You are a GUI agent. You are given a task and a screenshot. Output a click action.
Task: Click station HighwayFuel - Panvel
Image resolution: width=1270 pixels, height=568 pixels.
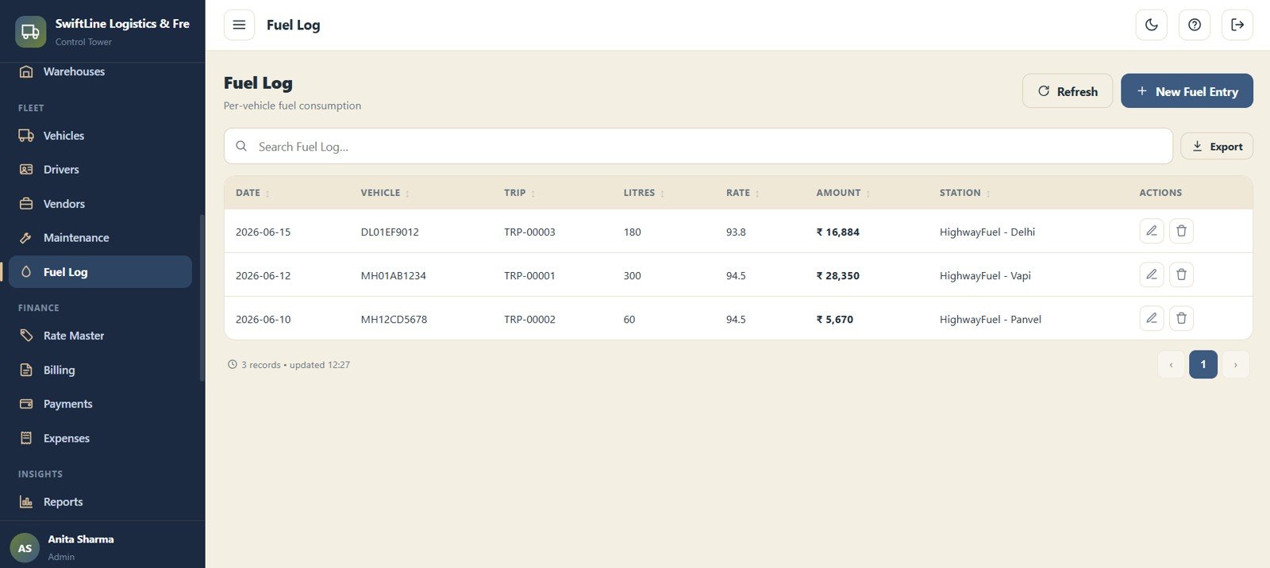tap(990, 320)
